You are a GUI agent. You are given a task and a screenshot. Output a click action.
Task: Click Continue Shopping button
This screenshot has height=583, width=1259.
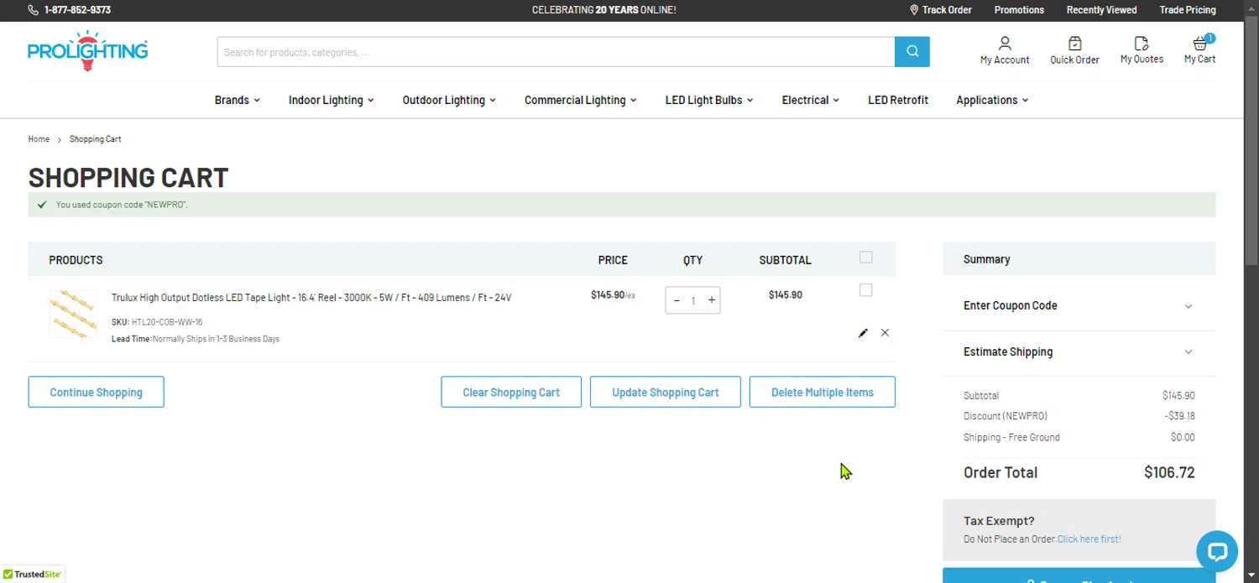click(x=97, y=392)
